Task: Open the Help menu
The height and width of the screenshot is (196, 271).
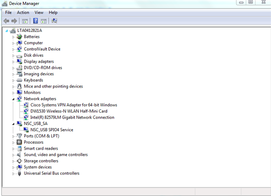Action: 53,12
